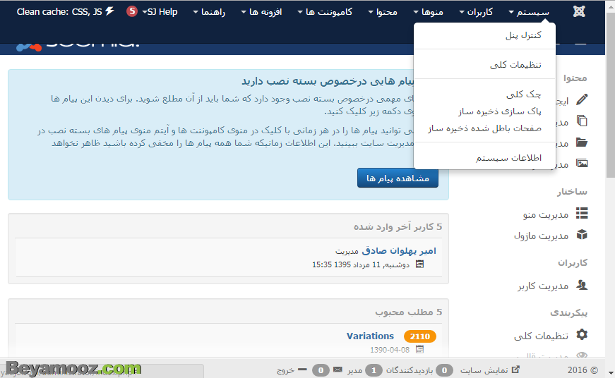
Task: Click the calendar icon beside login date
Action: (419, 264)
